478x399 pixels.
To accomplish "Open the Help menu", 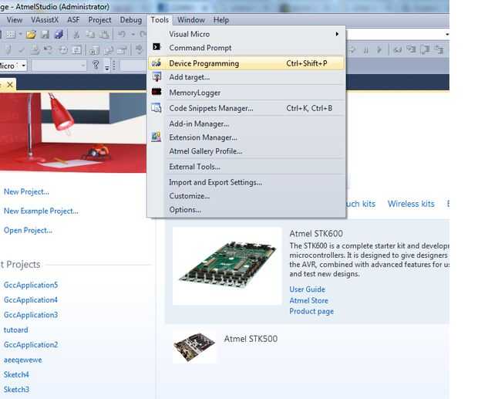I will 221,20.
